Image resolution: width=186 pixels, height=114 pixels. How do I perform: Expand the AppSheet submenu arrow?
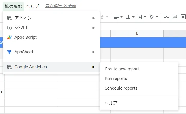pyautogui.click(x=94, y=52)
